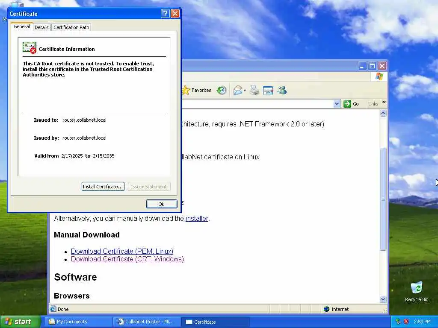The width and height of the screenshot is (438, 328).
Task: Click the red security shield tray icon
Action: [406, 322]
